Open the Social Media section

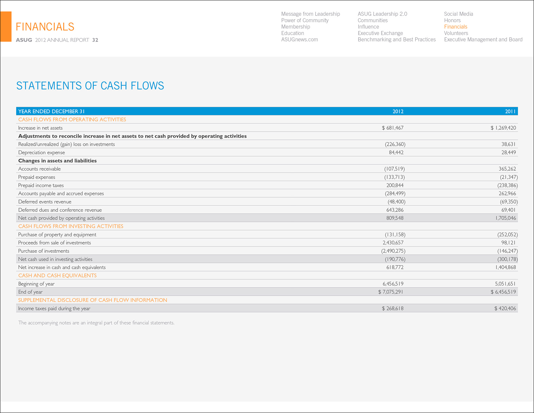click(458, 14)
